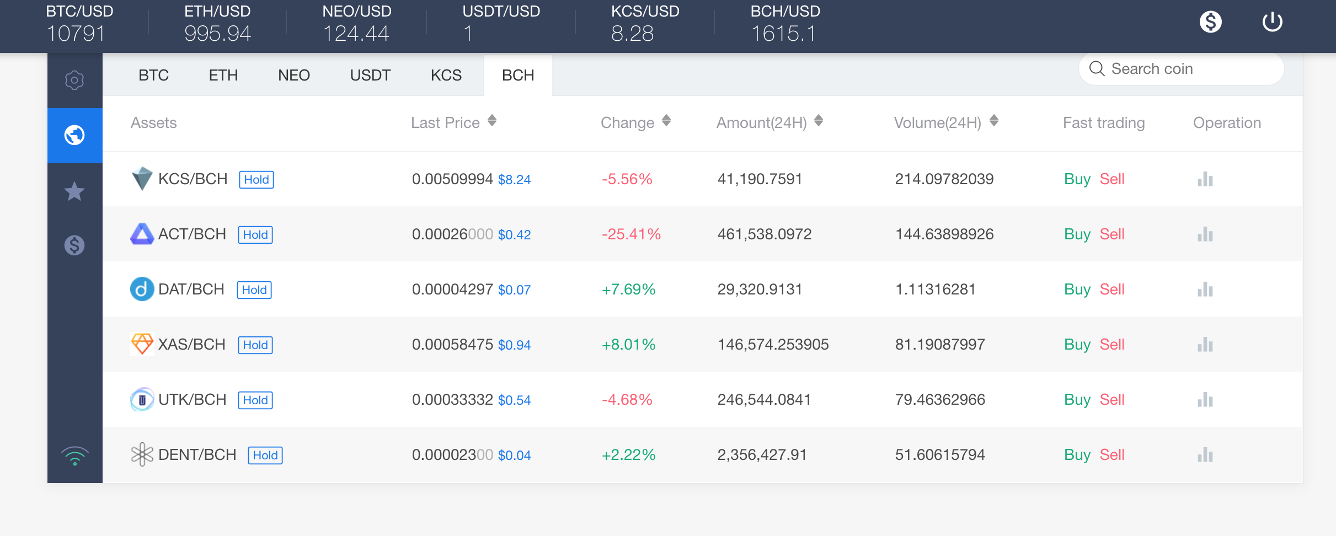
Task: Select the globe markets icon in sidebar
Action: (74, 135)
